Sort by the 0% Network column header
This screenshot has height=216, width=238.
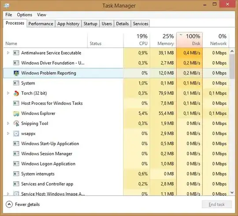[216, 40]
